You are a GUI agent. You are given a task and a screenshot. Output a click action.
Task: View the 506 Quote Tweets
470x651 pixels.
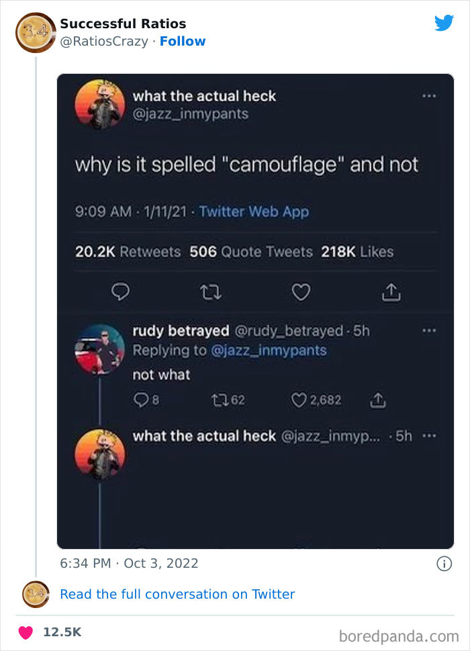(250, 252)
